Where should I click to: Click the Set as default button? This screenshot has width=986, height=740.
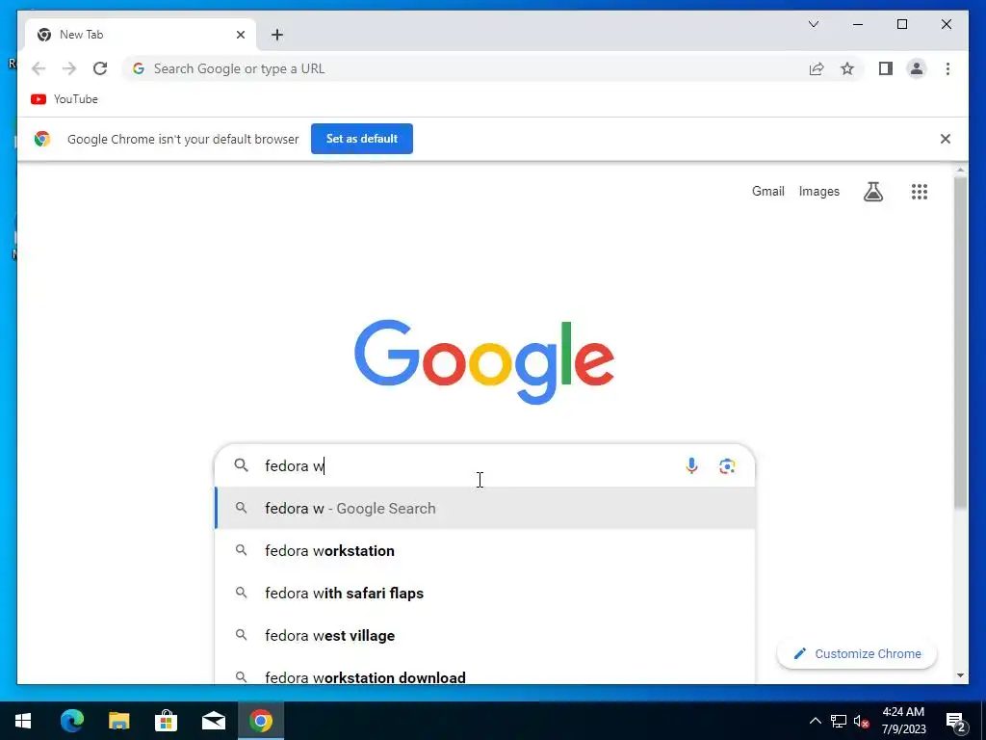point(362,139)
